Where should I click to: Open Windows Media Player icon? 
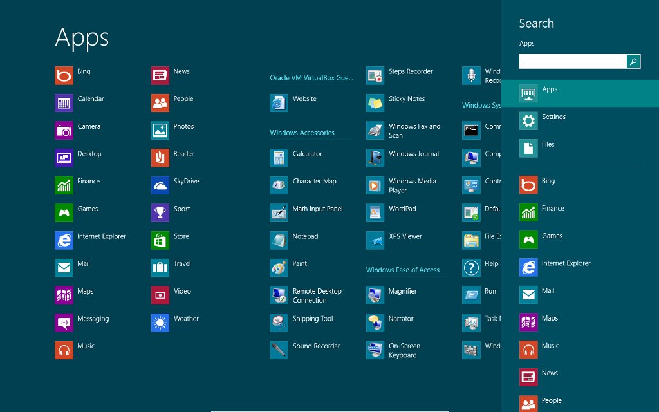(x=375, y=185)
